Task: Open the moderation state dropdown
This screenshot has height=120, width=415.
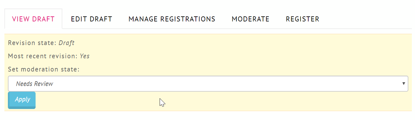Action: point(208,84)
